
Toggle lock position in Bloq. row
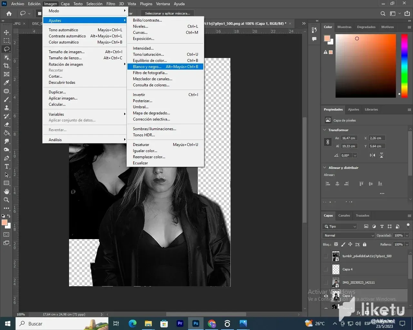350,245
